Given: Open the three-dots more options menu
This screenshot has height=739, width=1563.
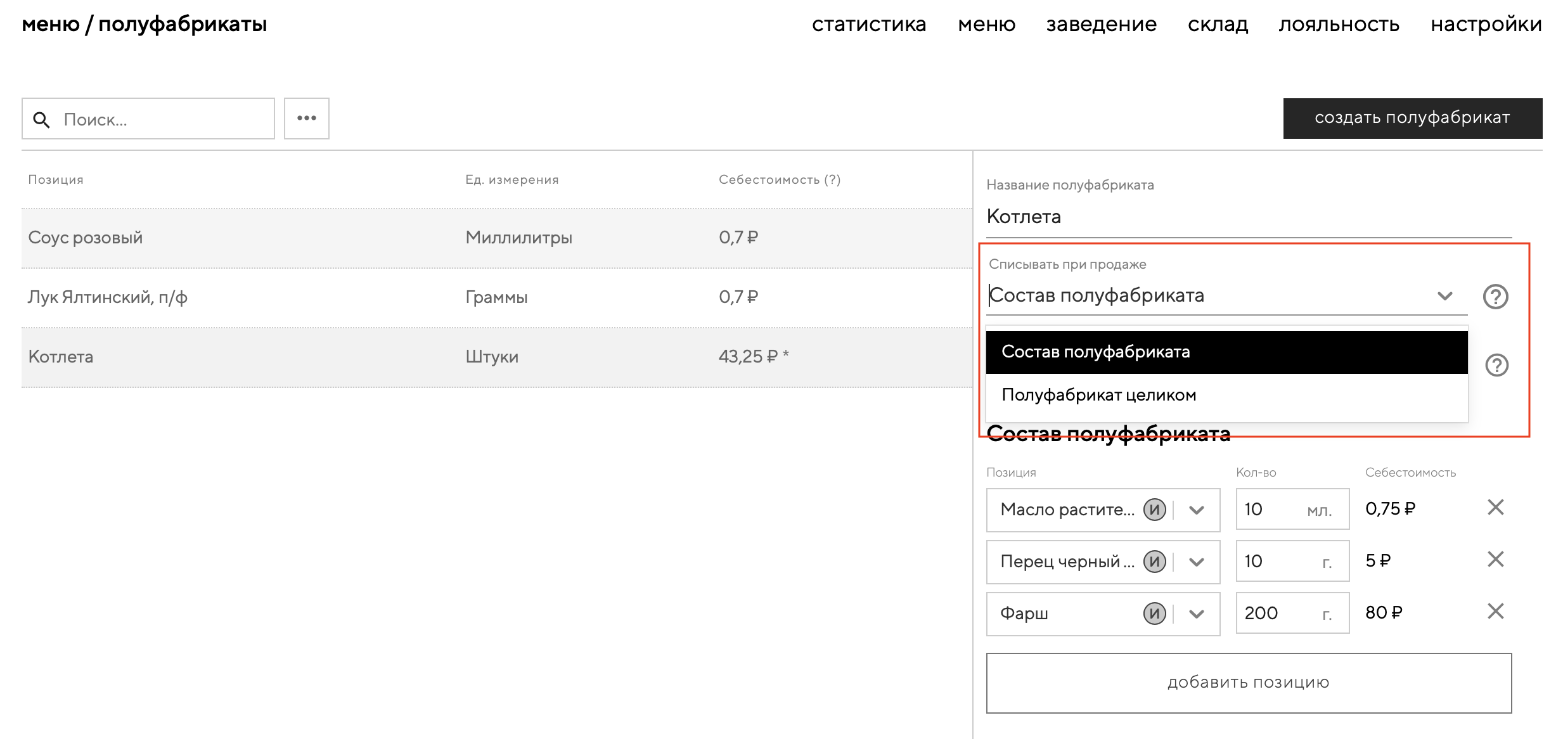Looking at the screenshot, I should tap(307, 119).
